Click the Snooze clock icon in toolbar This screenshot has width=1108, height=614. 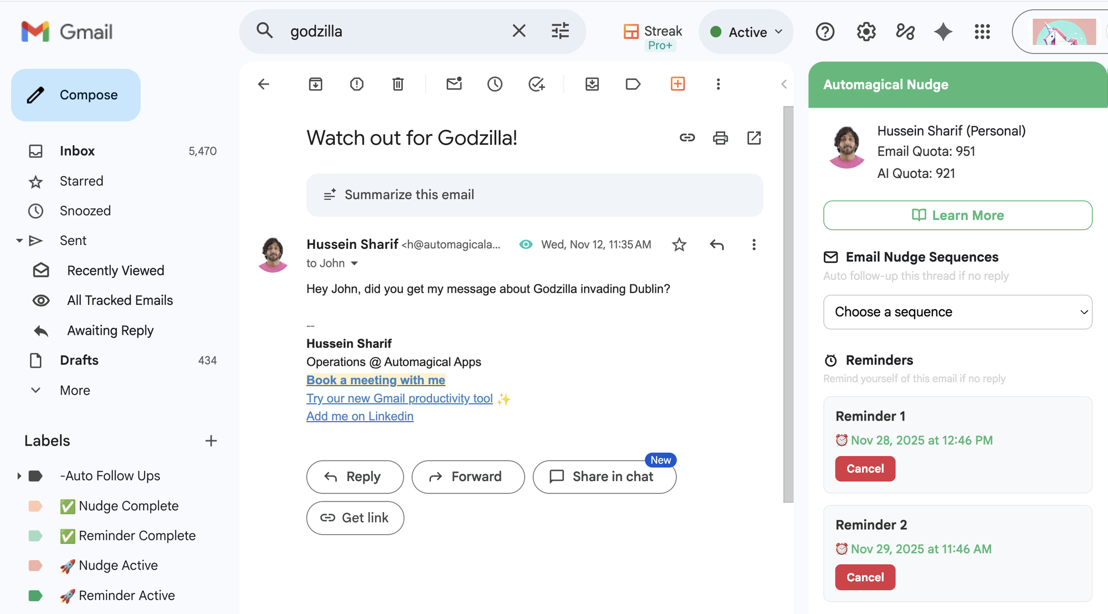click(495, 84)
